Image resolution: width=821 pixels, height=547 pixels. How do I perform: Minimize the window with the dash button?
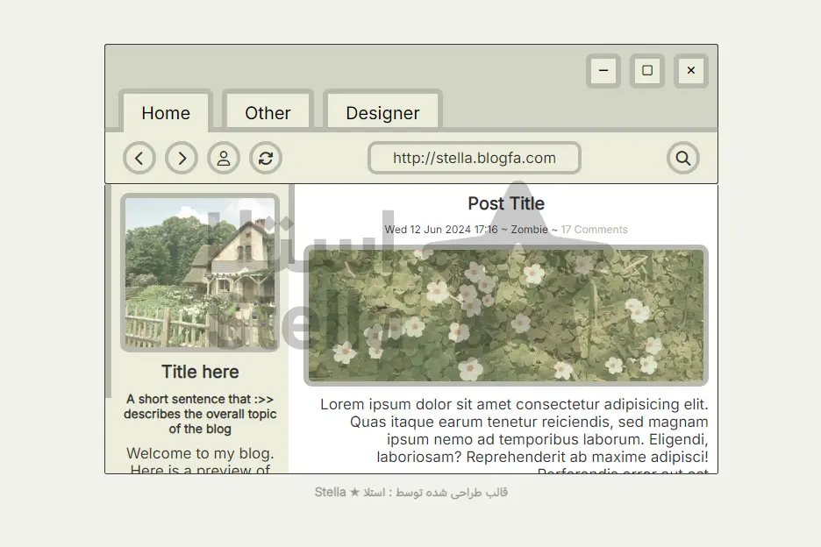(603, 71)
